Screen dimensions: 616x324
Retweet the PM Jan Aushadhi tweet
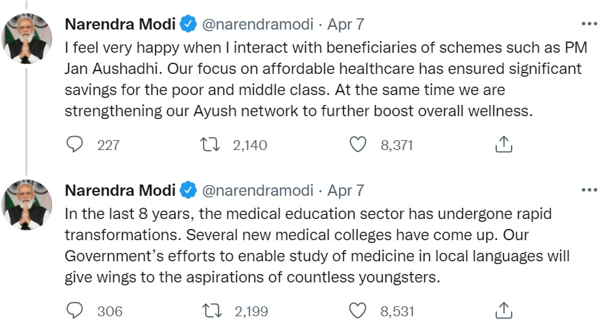click(x=207, y=145)
